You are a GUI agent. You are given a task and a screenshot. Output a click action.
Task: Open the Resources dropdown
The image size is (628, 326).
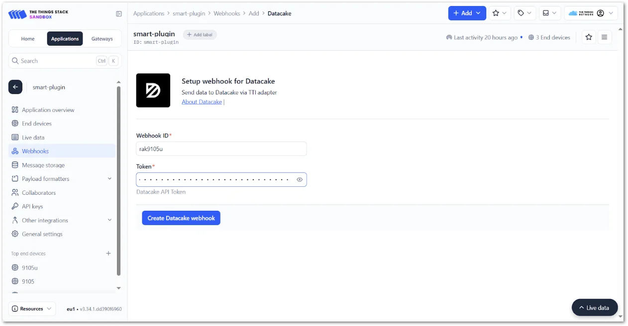(x=32, y=309)
